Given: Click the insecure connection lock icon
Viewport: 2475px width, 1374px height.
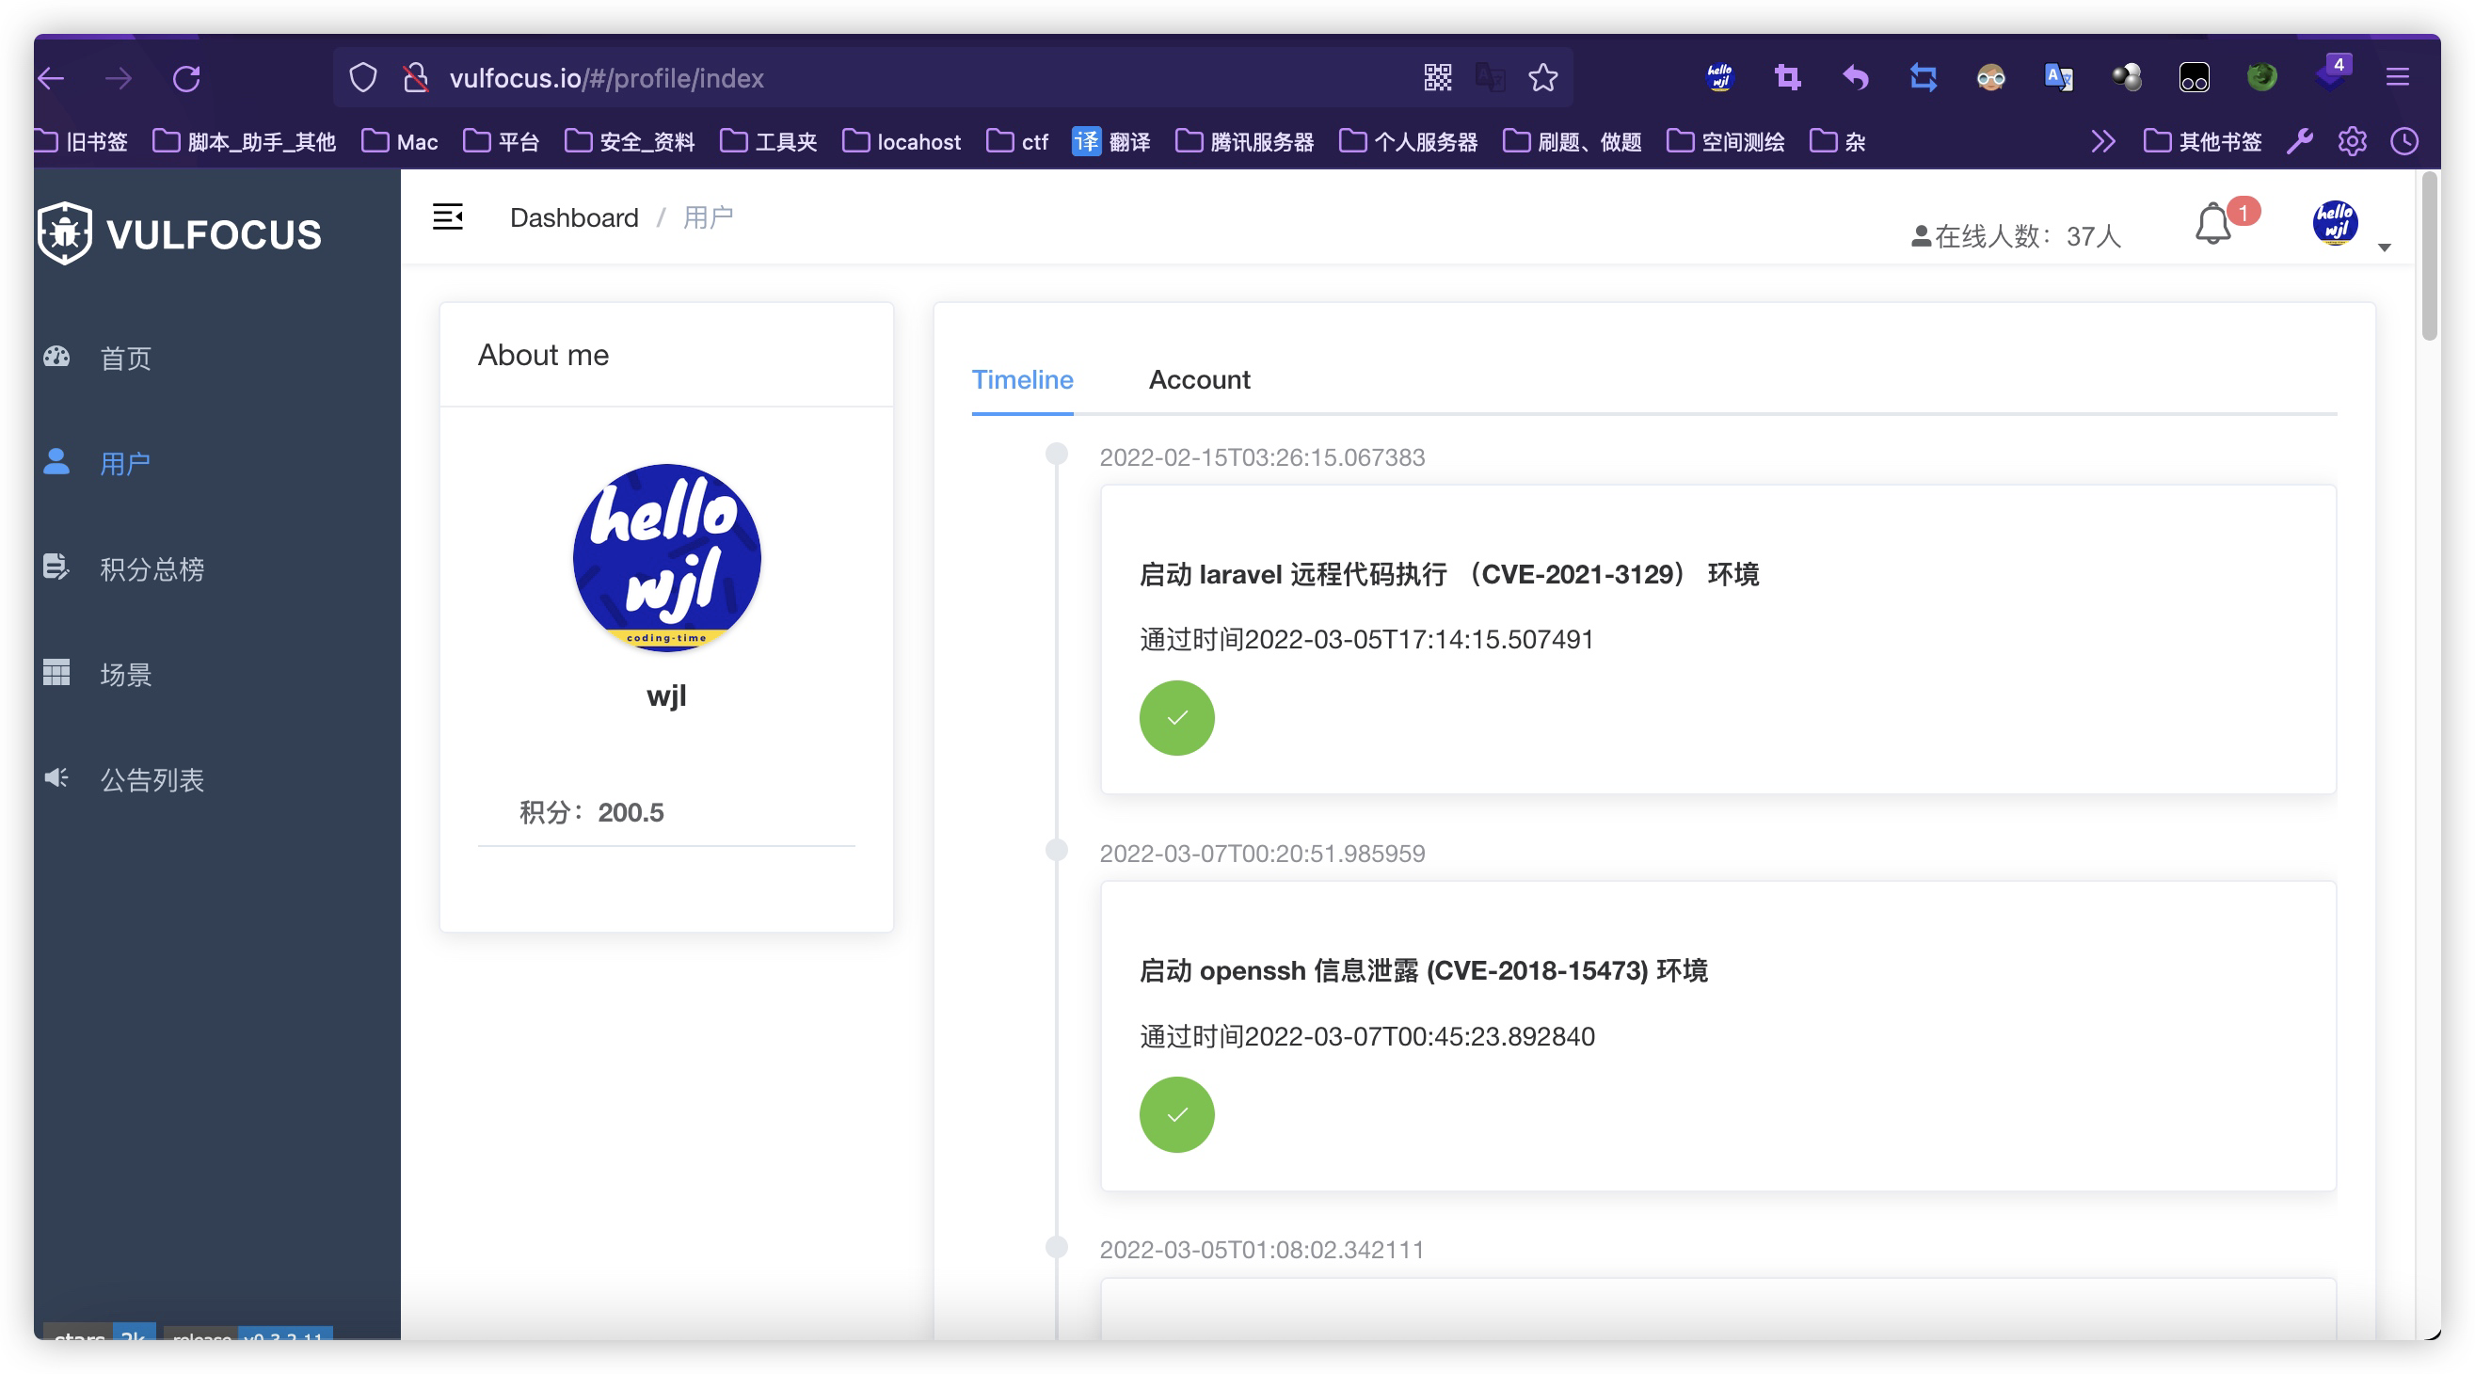Looking at the screenshot, I should click(x=415, y=78).
